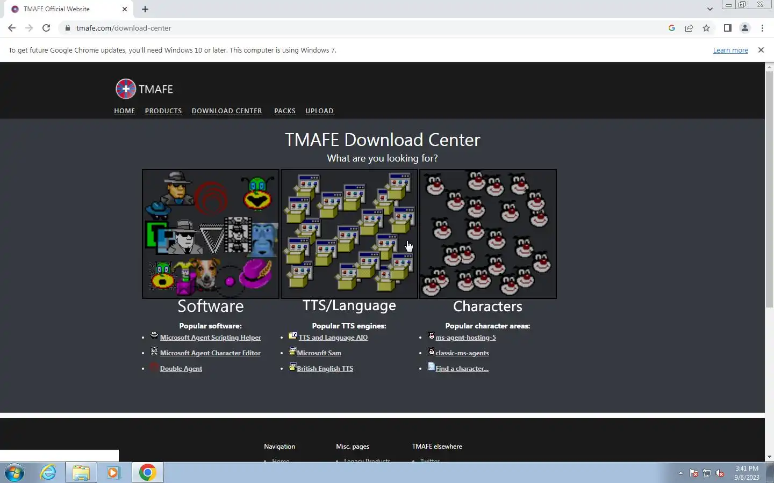Click the Microsoft Agent Scripting Helper icon

[x=154, y=336]
